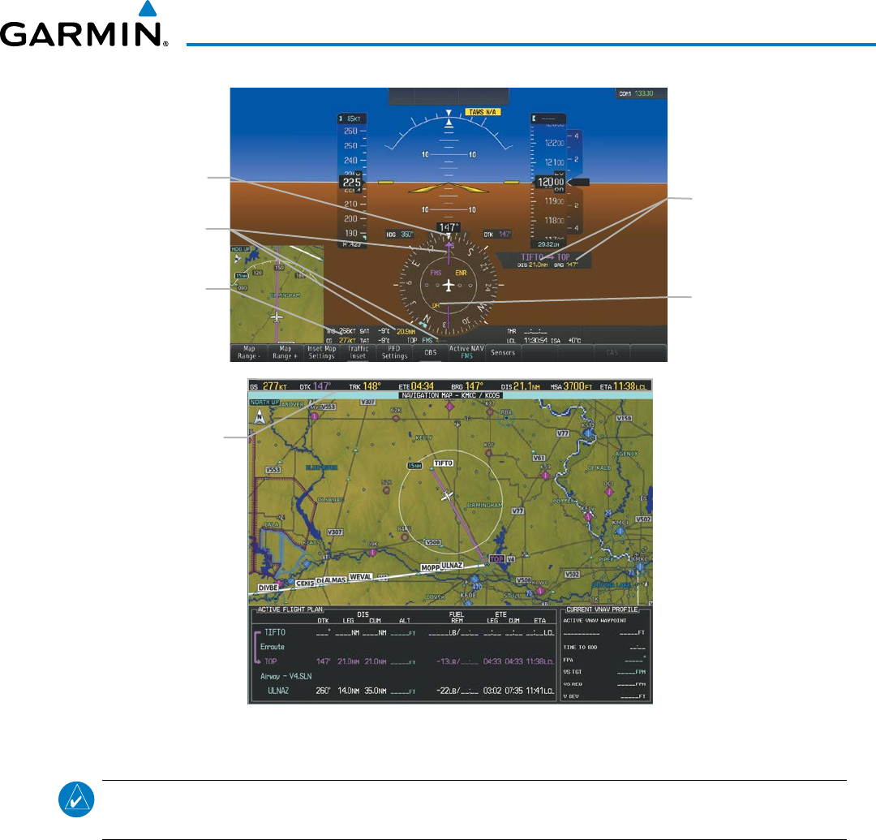Click the TIFTO → TOP leg display
The image size is (876, 840).
pos(546,257)
